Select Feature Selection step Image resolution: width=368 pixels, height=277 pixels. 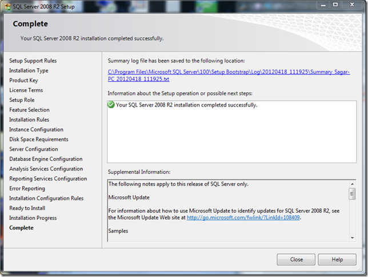coord(29,110)
